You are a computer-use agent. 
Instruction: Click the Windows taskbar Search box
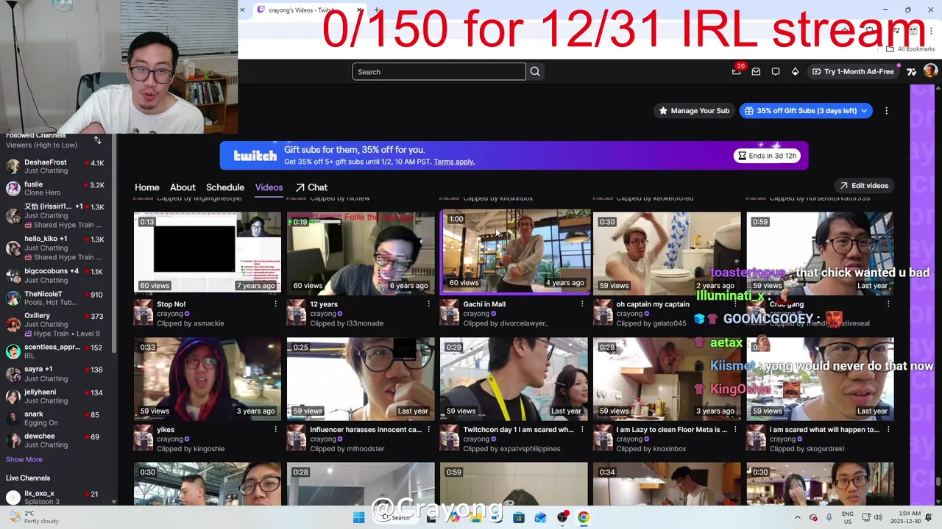(x=396, y=517)
